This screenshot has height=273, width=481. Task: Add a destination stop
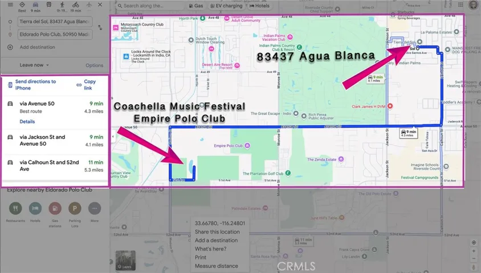pyautogui.click(x=37, y=47)
